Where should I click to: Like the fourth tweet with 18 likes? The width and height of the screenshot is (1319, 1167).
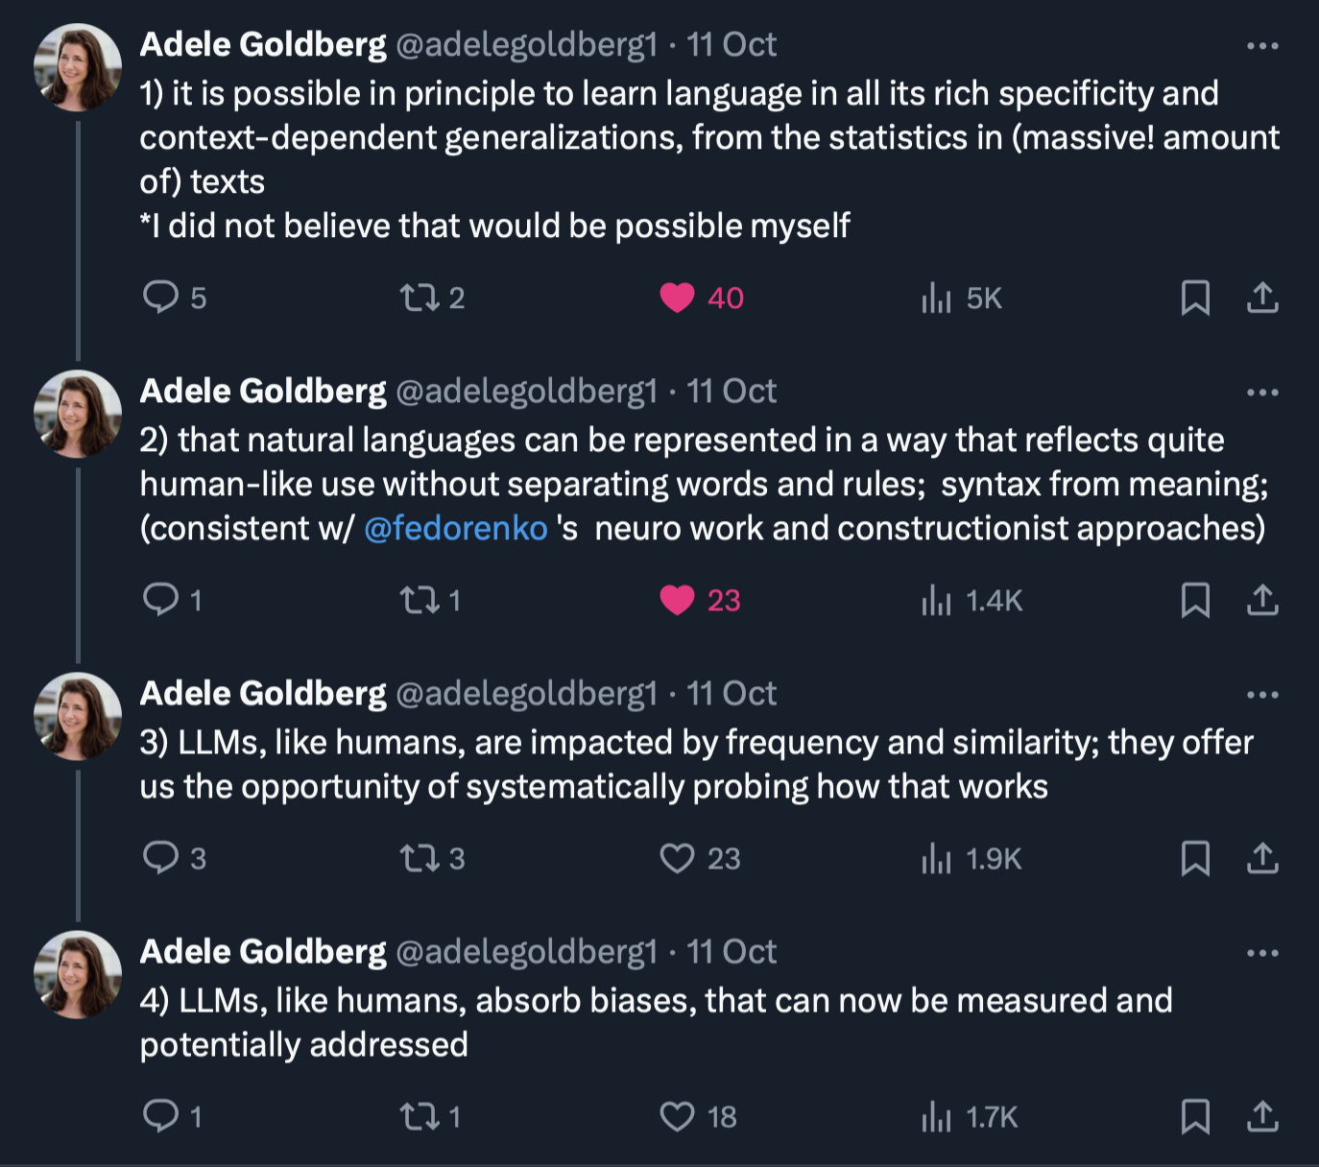pos(677,1116)
